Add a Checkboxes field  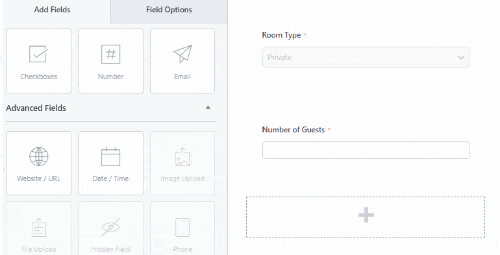click(x=38, y=61)
